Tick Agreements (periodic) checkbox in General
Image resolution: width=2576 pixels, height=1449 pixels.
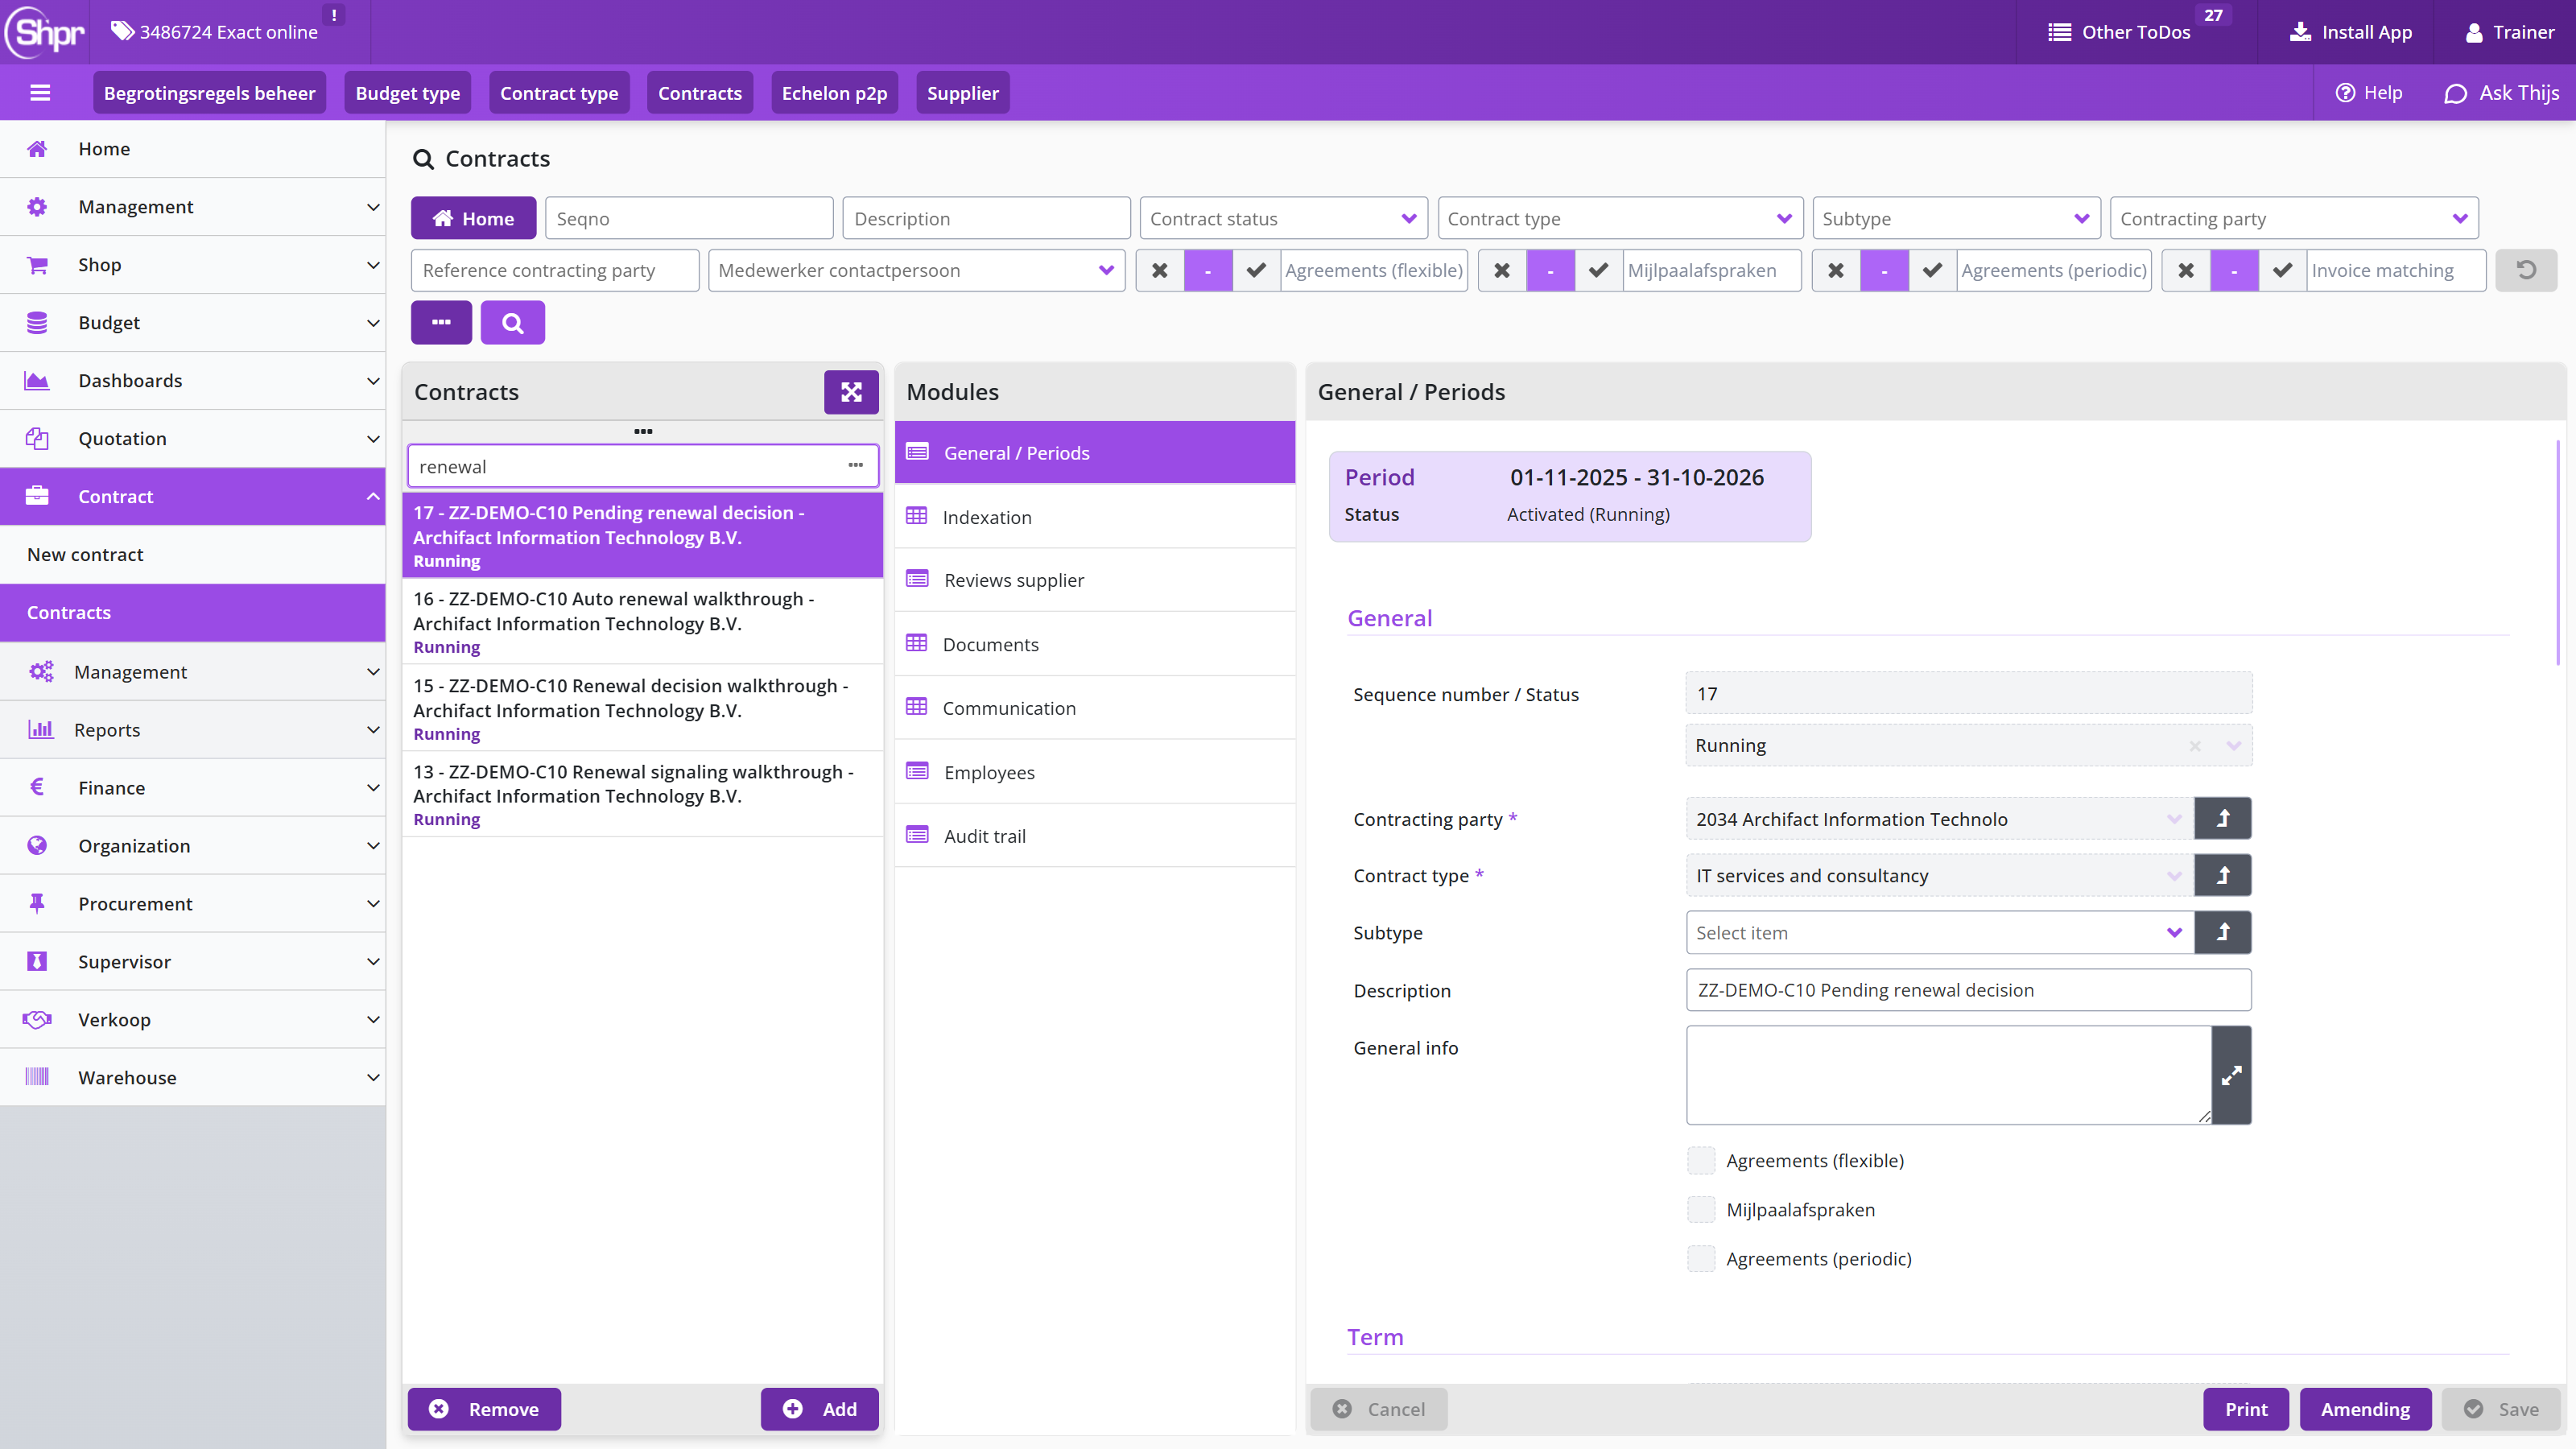click(x=1701, y=1258)
